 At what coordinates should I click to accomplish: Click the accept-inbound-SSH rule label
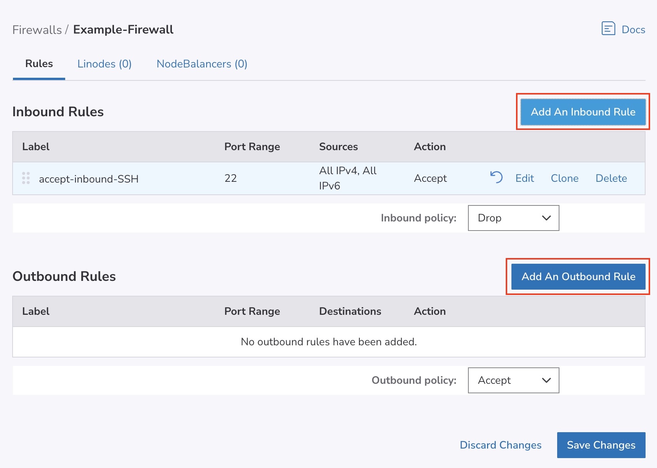[x=88, y=179]
